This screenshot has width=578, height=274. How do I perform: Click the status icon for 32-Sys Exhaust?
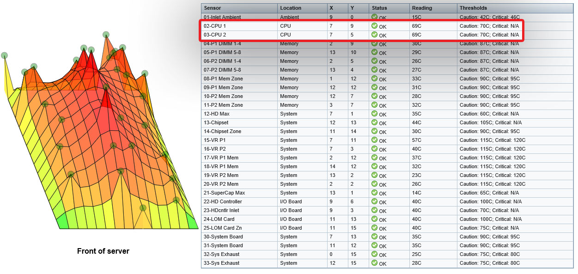click(375, 254)
